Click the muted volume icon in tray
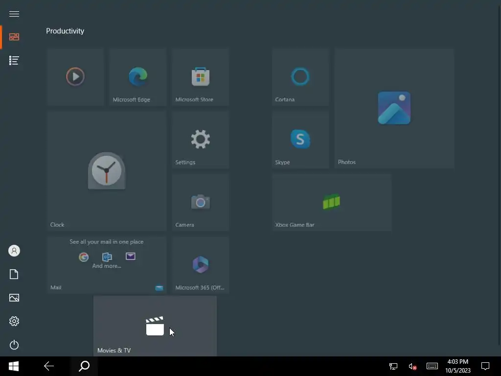The height and width of the screenshot is (376, 501). click(412, 366)
